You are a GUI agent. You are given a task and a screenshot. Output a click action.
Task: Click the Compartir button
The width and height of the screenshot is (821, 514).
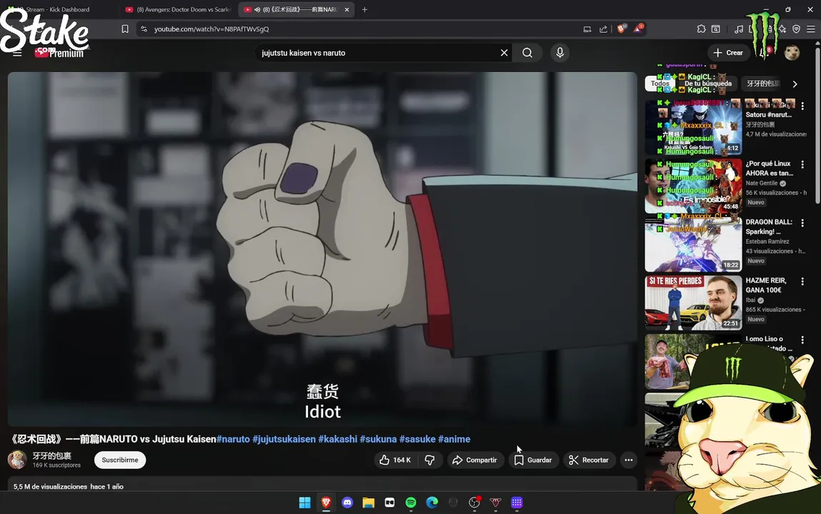(x=475, y=460)
